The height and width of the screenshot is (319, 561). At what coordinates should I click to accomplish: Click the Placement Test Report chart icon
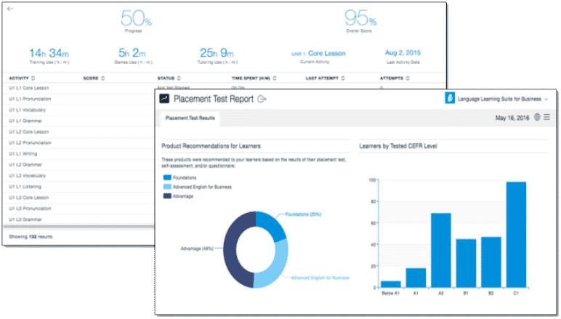[x=165, y=99]
